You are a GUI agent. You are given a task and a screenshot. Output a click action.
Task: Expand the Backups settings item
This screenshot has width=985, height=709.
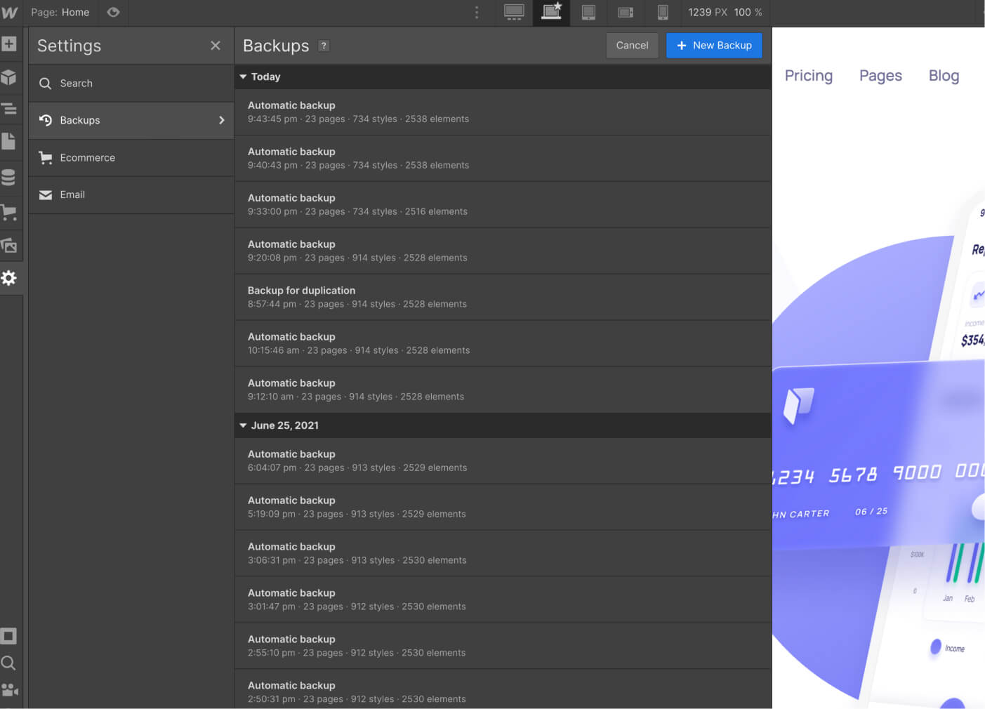click(x=131, y=120)
